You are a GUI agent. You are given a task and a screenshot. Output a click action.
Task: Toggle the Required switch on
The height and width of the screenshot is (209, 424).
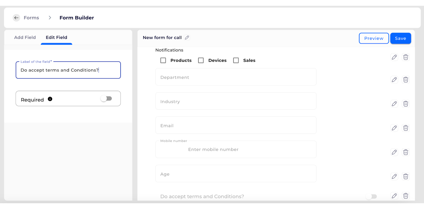[x=106, y=98]
